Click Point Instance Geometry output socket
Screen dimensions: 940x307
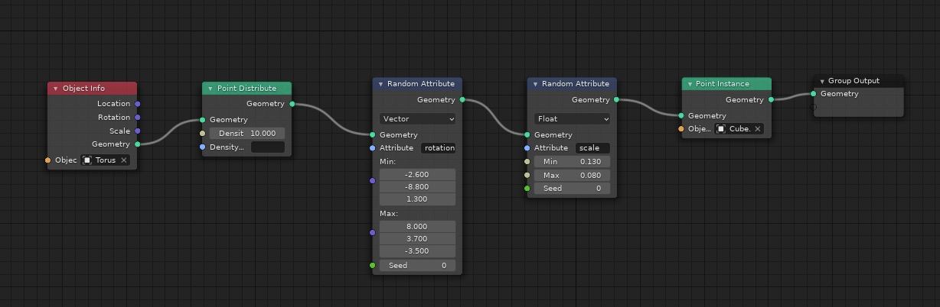pos(771,100)
